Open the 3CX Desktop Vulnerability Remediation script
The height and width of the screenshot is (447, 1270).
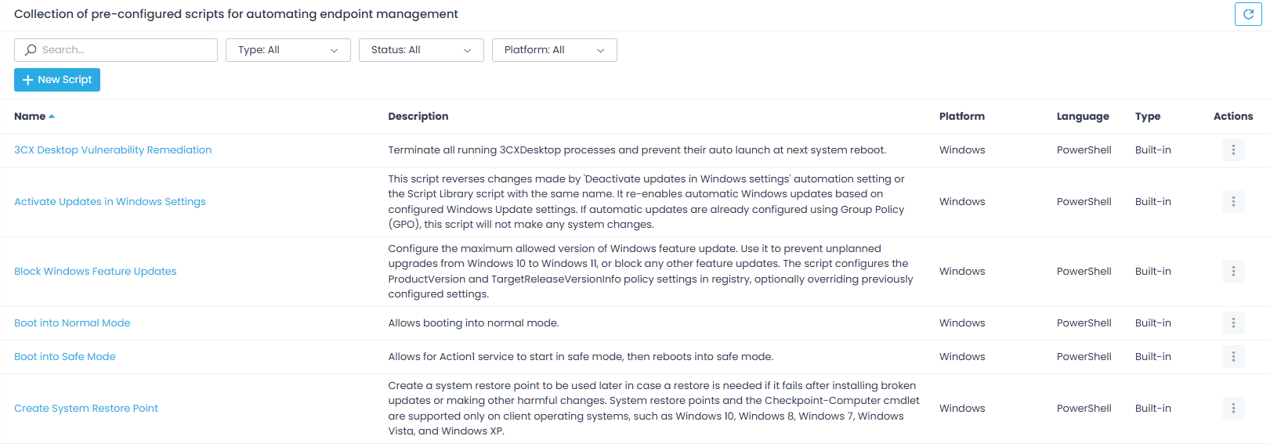pos(113,150)
